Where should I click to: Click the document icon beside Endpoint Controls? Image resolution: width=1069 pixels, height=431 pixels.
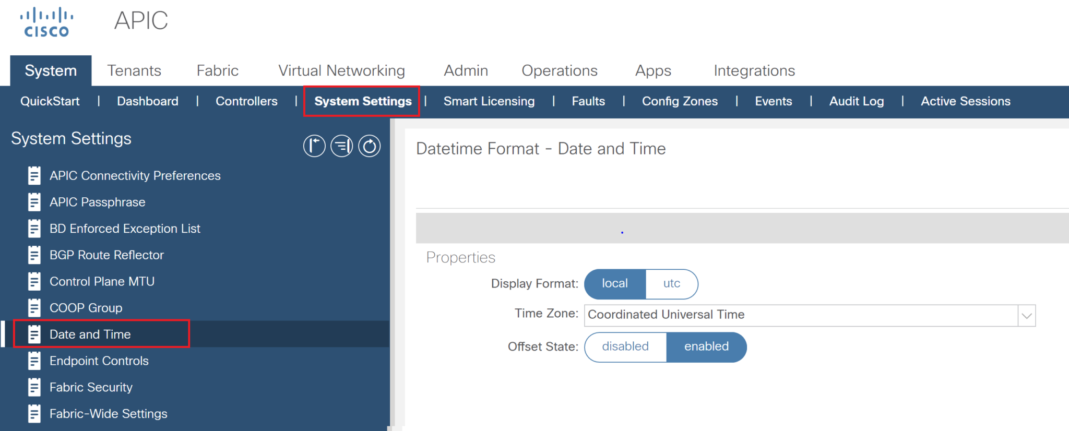coord(34,361)
